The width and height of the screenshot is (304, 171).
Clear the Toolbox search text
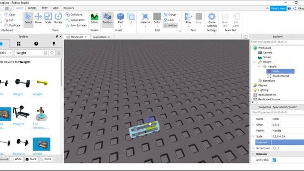point(46,53)
